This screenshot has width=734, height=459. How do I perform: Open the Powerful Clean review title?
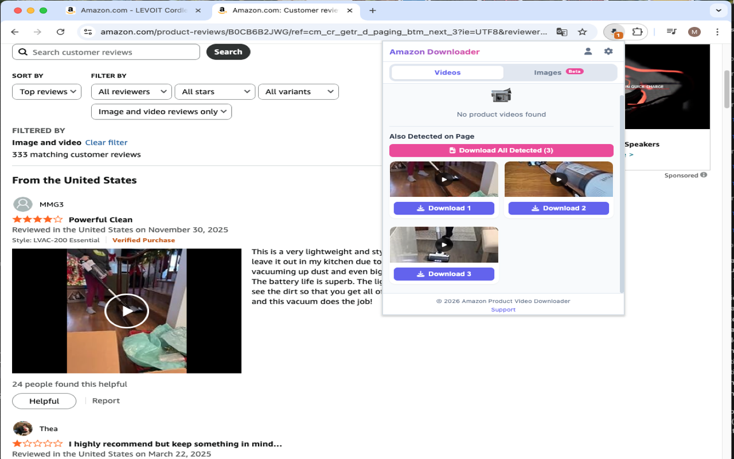(x=100, y=220)
